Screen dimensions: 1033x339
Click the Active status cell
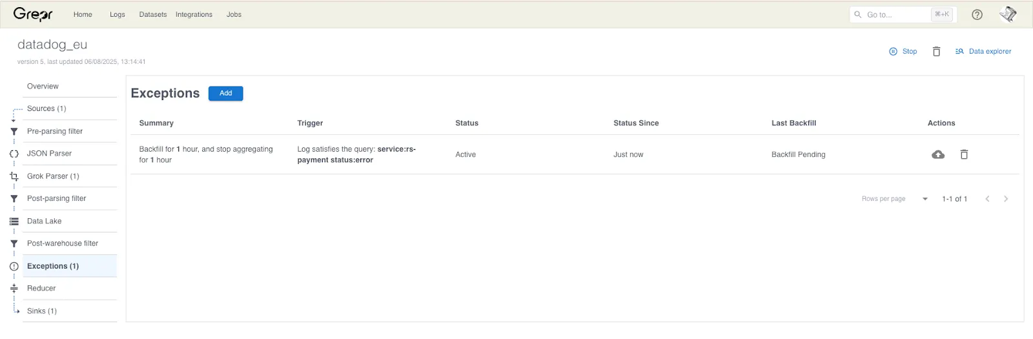coord(465,154)
